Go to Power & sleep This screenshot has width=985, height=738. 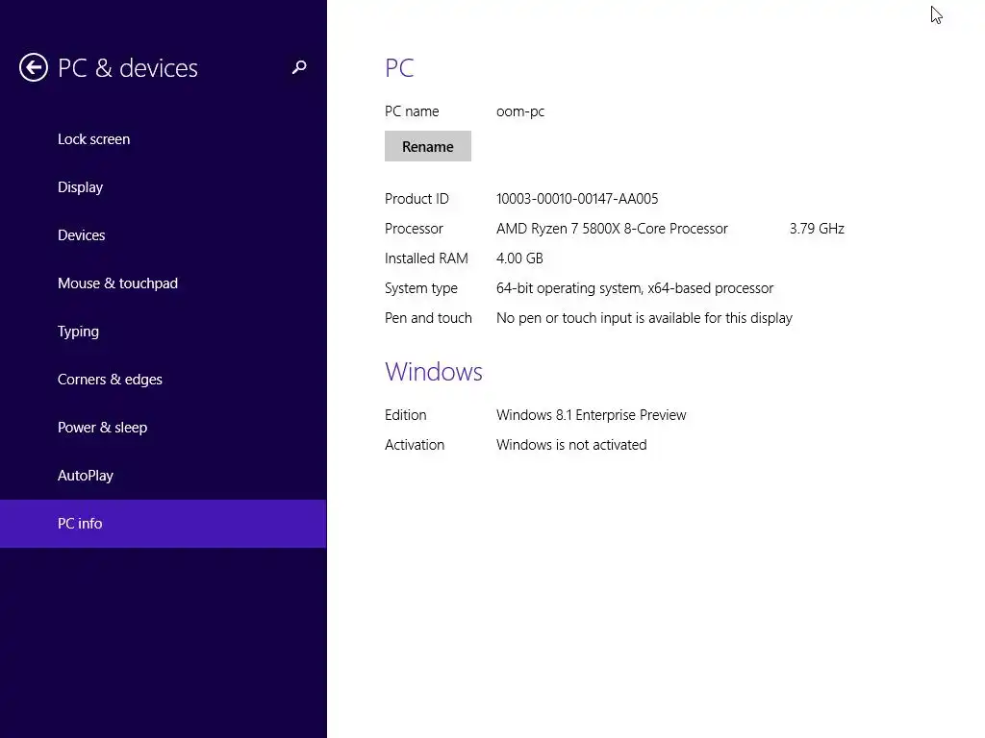click(164, 428)
